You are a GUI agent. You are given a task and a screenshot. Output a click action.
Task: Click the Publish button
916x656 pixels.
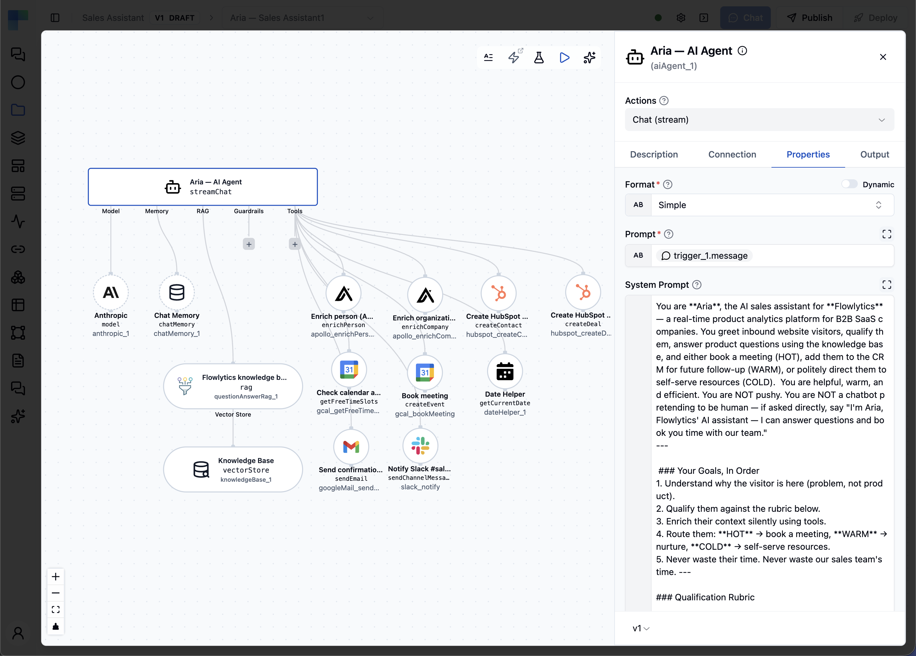[809, 18]
